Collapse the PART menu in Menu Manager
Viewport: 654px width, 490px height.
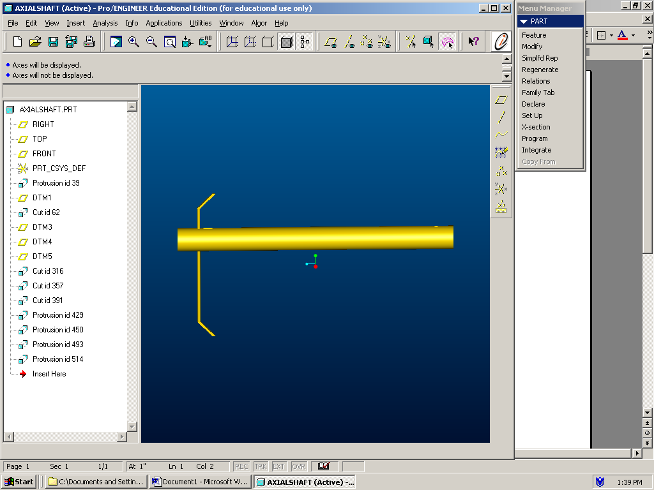coord(524,21)
